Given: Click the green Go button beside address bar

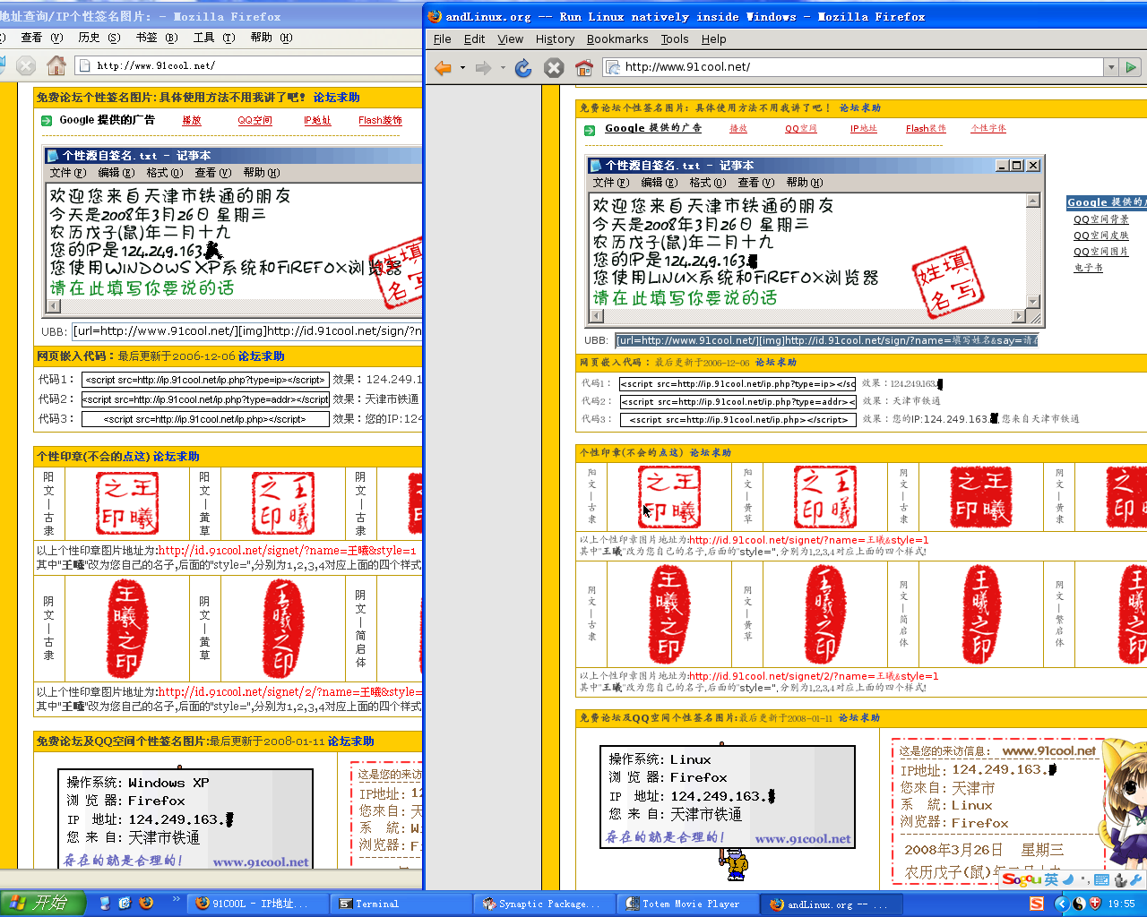Looking at the screenshot, I should click(x=1132, y=67).
